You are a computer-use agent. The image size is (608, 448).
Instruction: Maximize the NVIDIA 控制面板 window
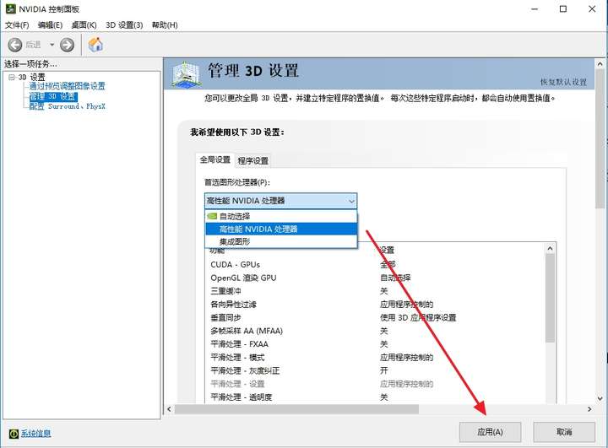563,9
